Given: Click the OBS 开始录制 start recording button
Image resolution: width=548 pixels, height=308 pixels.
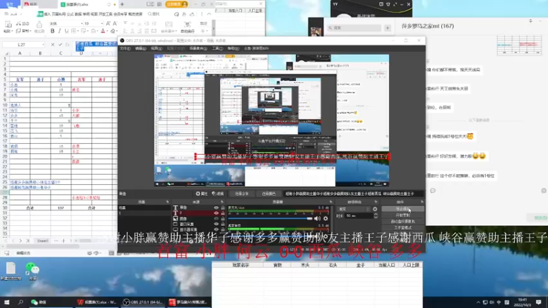Looking at the screenshot, I should [403, 215].
